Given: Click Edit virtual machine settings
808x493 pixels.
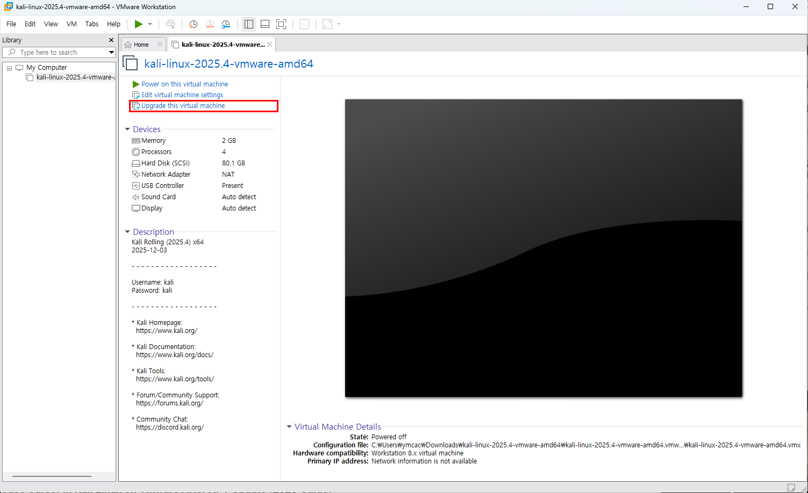Looking at the screenshot, I should pyautogui.click(x=182, y=95).
